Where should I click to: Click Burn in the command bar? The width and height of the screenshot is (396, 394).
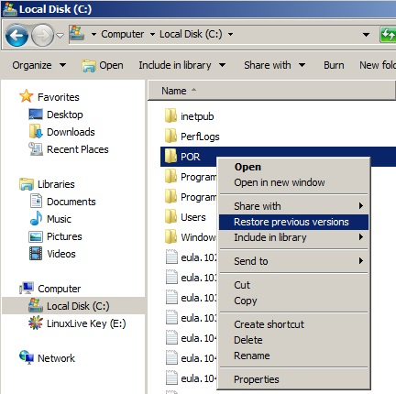pos(334,65)
